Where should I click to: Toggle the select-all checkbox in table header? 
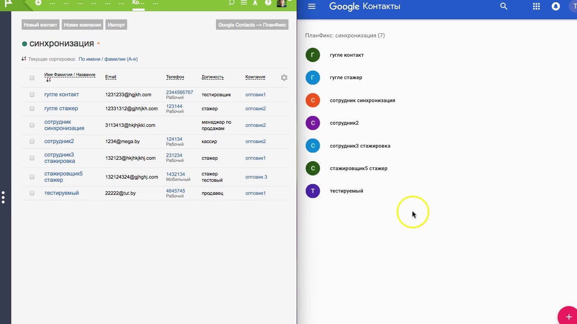32,78
